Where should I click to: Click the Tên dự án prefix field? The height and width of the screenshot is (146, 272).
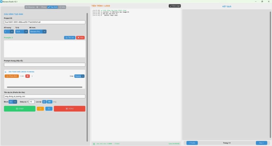pyautogui.click(x=44, y=96)
